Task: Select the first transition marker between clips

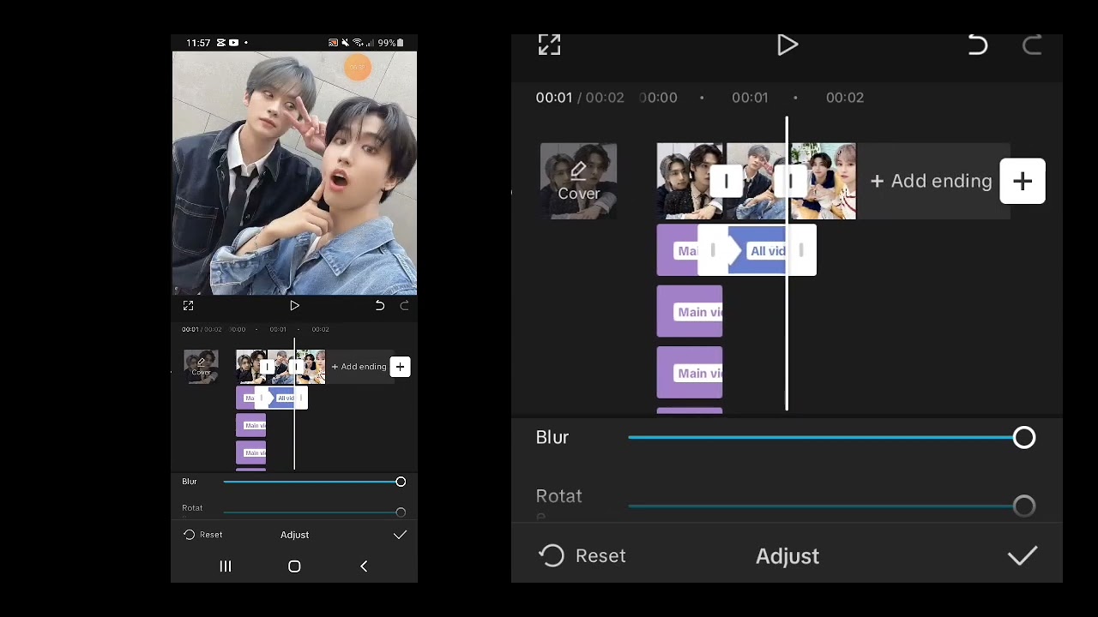Action: [x=726, y=181]
